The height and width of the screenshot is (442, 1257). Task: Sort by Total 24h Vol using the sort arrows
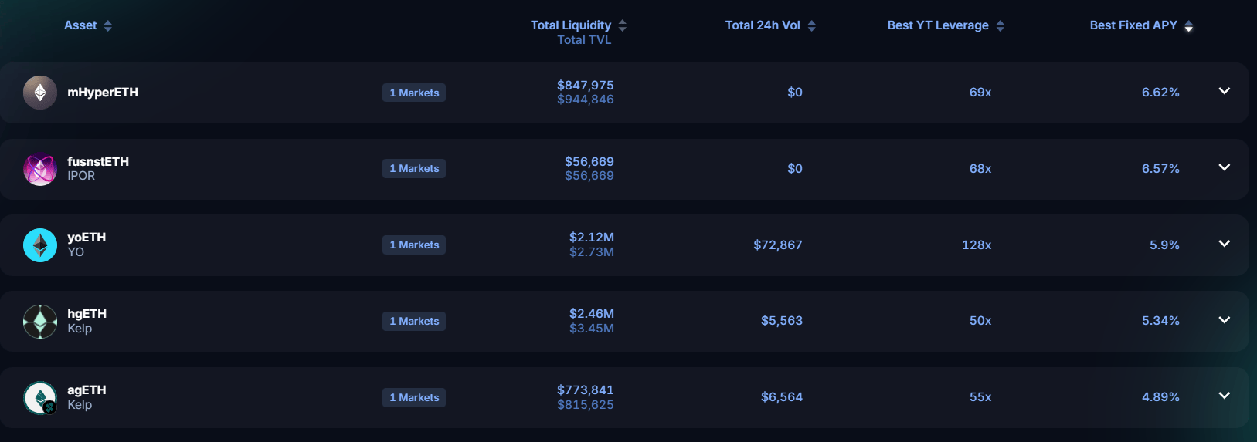pyautogui.click(x=812, y=26)
